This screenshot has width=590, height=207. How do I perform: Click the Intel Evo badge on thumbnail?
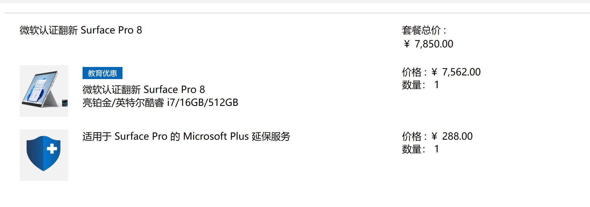coord(65,103)
